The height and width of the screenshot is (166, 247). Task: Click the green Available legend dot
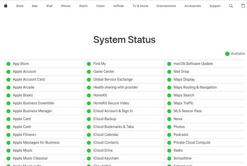(x=227, y=54)
